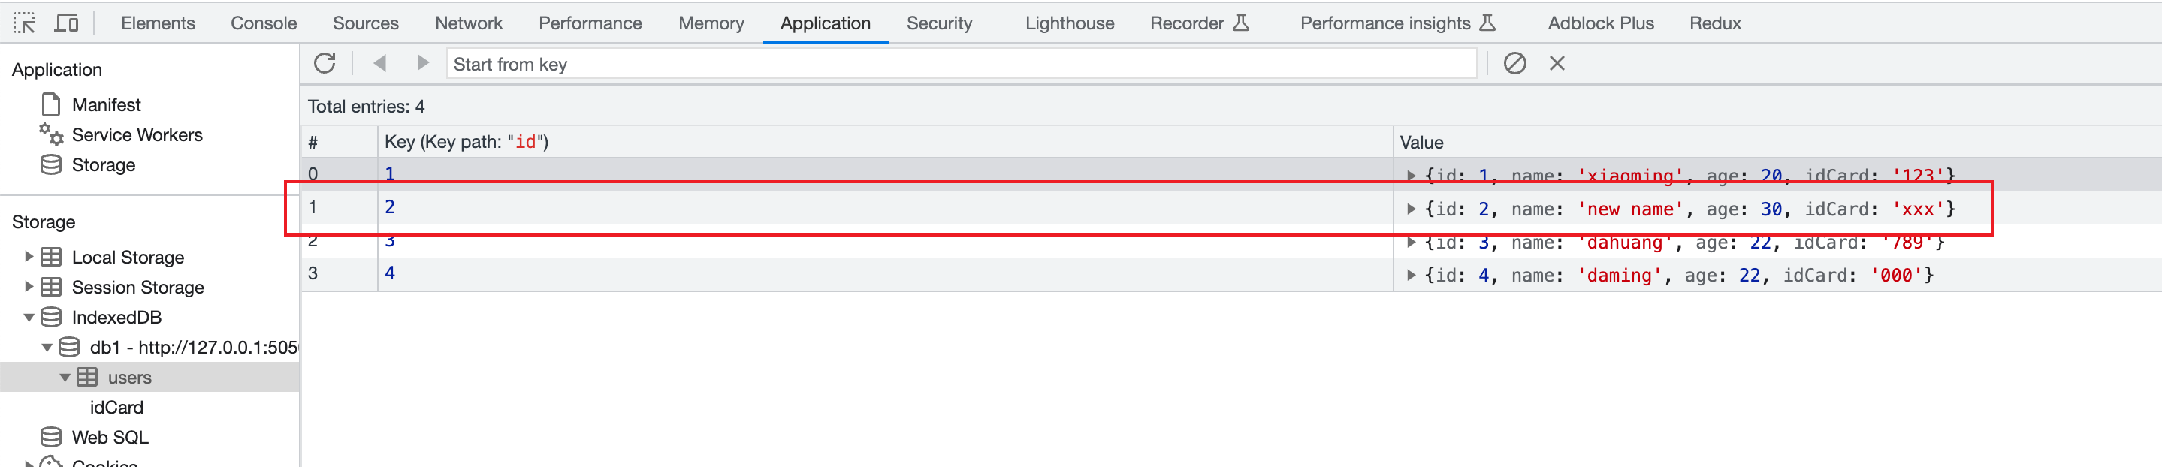Delete the selected entry with X icon
Viewport: 2162px width, 467px height.
point(1557,64)
